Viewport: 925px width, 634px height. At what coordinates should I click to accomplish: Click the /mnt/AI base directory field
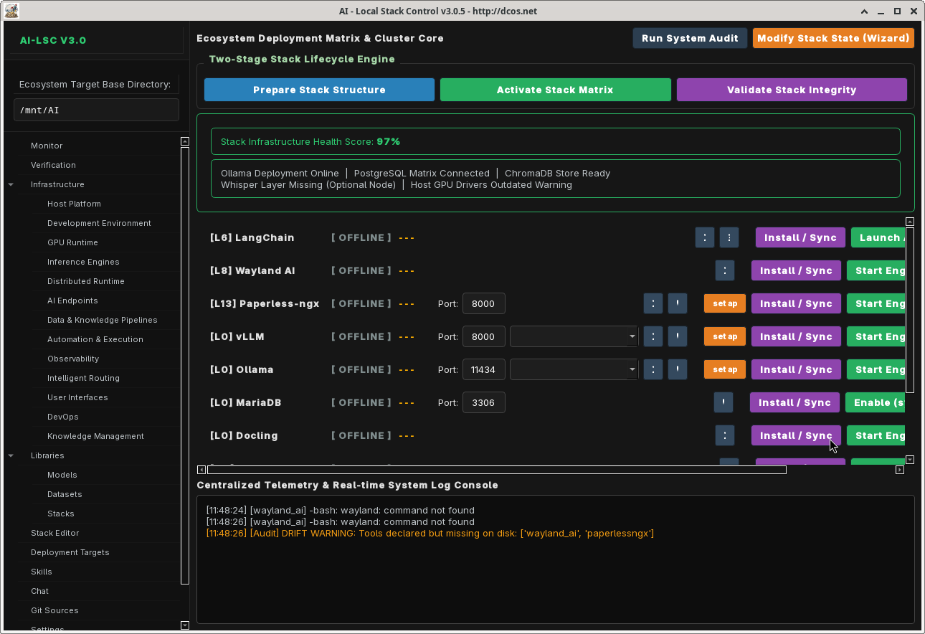coord(96,110)
